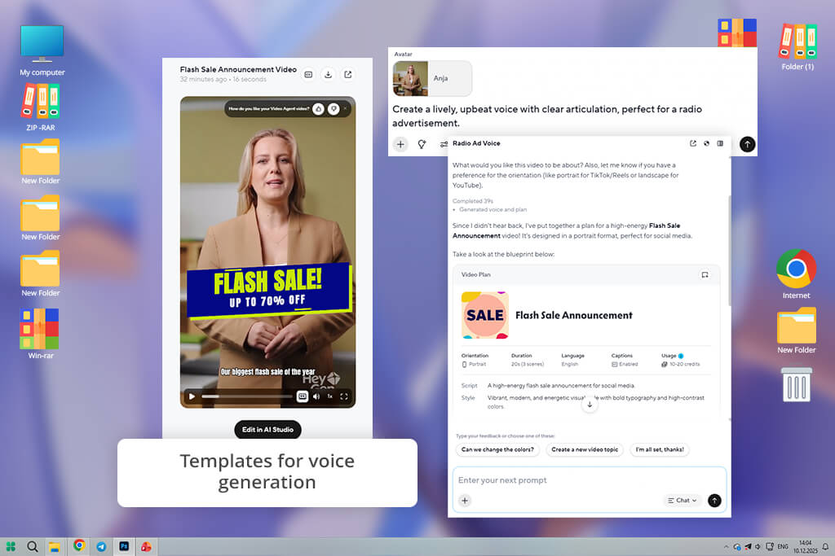Switch the video to fullscreen
Viewport: 835px width, 556px height.
(x=344, y=396)
